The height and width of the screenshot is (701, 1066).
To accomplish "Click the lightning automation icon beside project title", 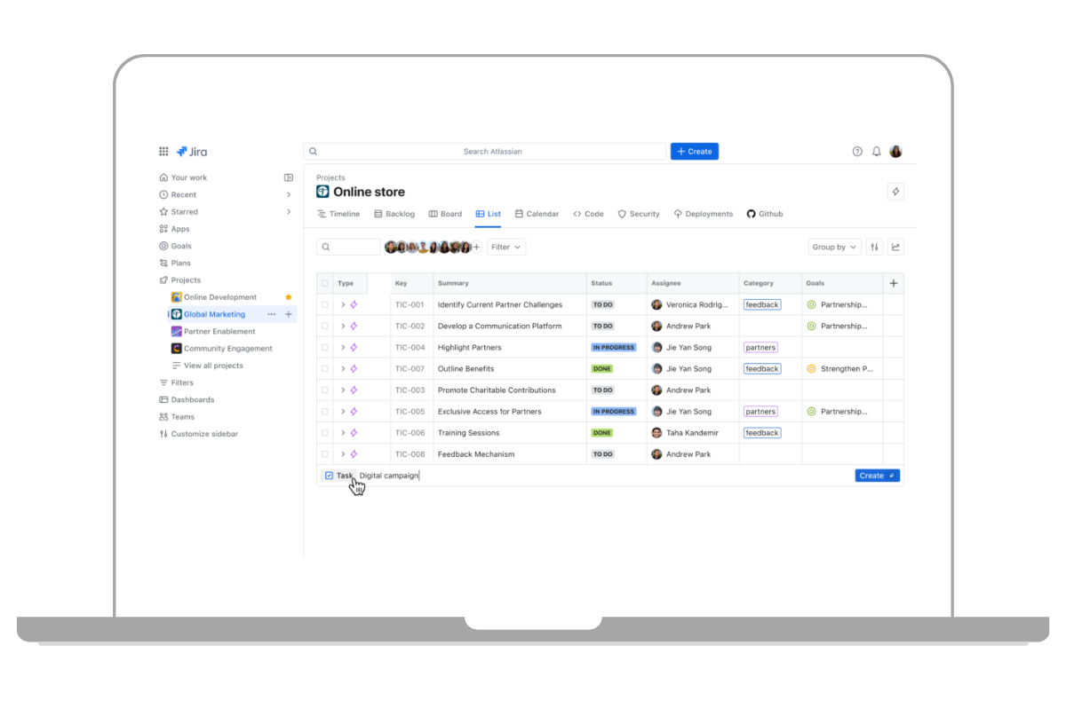I will click(x=895, y=192).
